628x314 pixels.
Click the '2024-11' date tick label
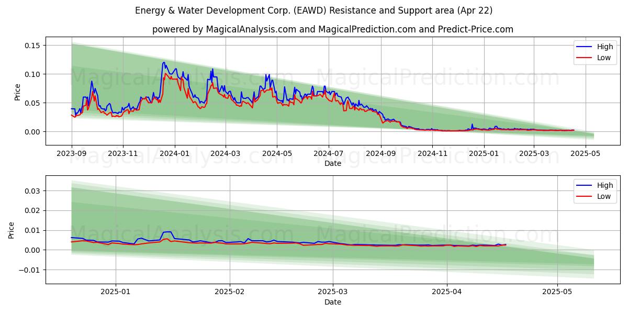(432, 154)
